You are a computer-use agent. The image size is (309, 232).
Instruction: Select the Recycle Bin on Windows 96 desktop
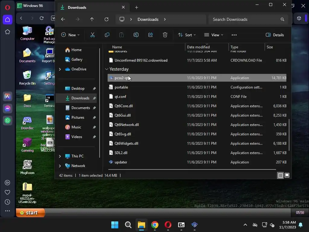pyautogui.click(x=27, y=78)
